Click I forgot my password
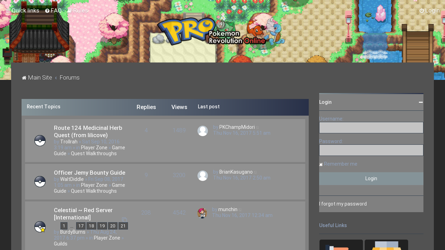 point(343,204)
